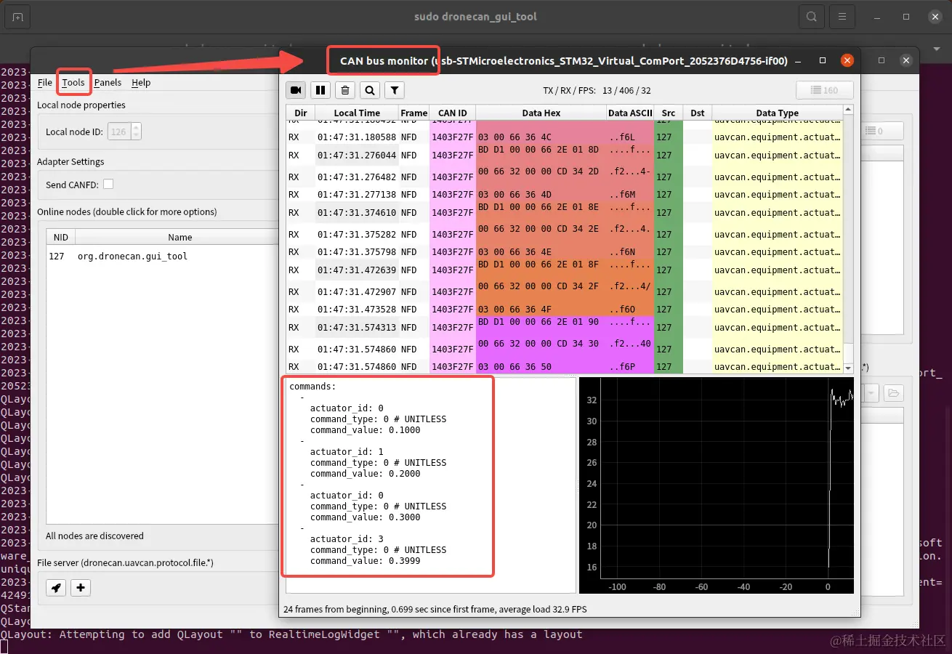Screen dimensions: 952x654
Task: Click the Local node ID spinbox
Action: pos(124,132)
